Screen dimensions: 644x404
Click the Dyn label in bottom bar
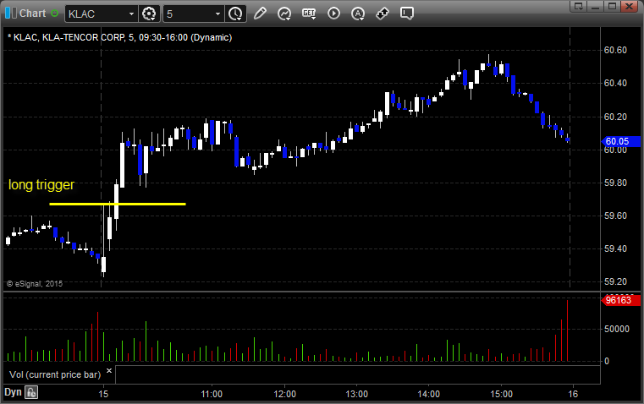pyautogui.click(x=13, y=392)
